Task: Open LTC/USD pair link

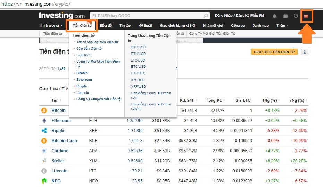Action: click(x=138, y=60)
